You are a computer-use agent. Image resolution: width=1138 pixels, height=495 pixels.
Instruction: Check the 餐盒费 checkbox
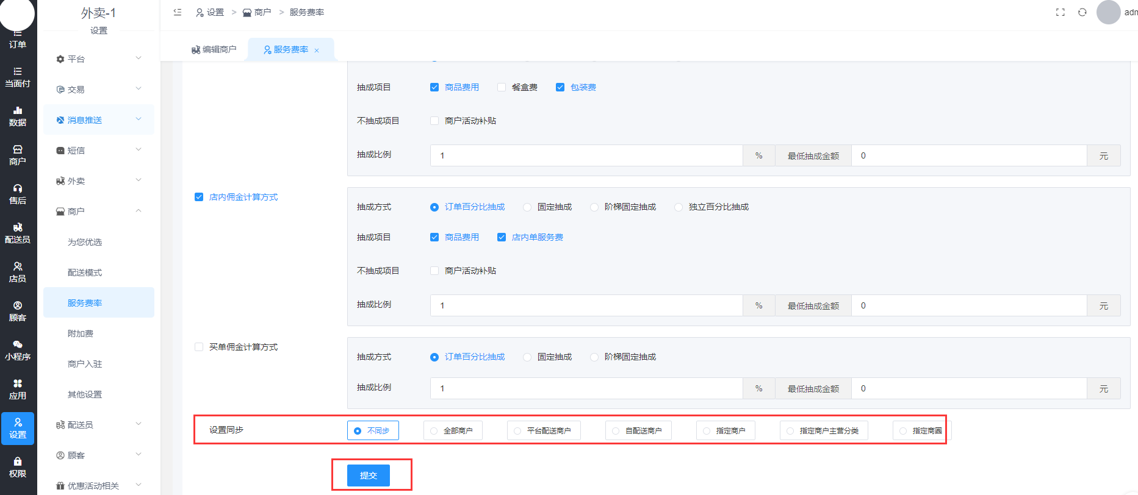pos(502,87)
